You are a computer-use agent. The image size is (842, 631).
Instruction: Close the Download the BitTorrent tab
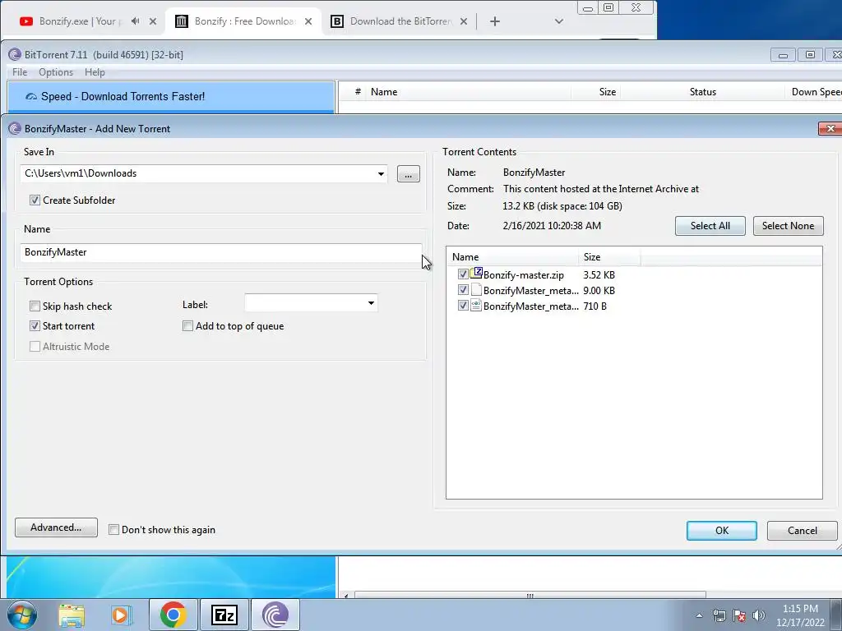[464, 21]
